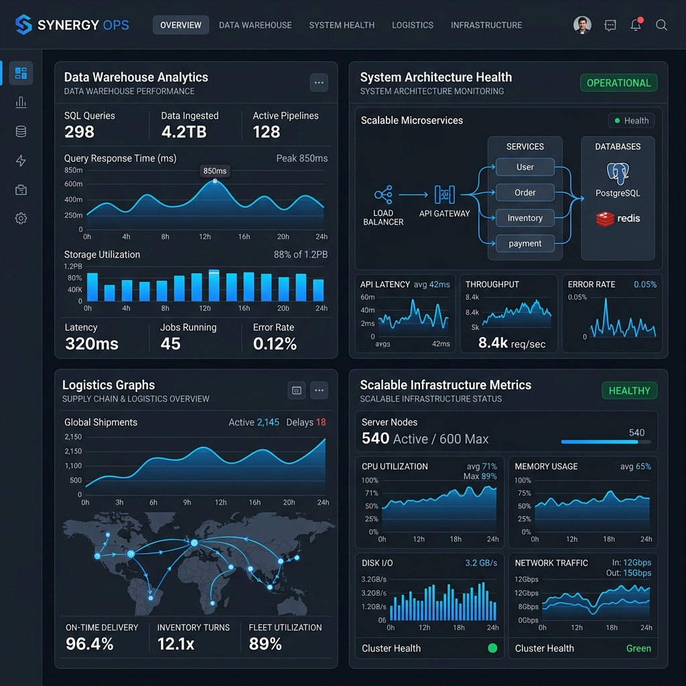
Task: Open Data Warehouse Analytics more options menu
Action: coord(319,82)
